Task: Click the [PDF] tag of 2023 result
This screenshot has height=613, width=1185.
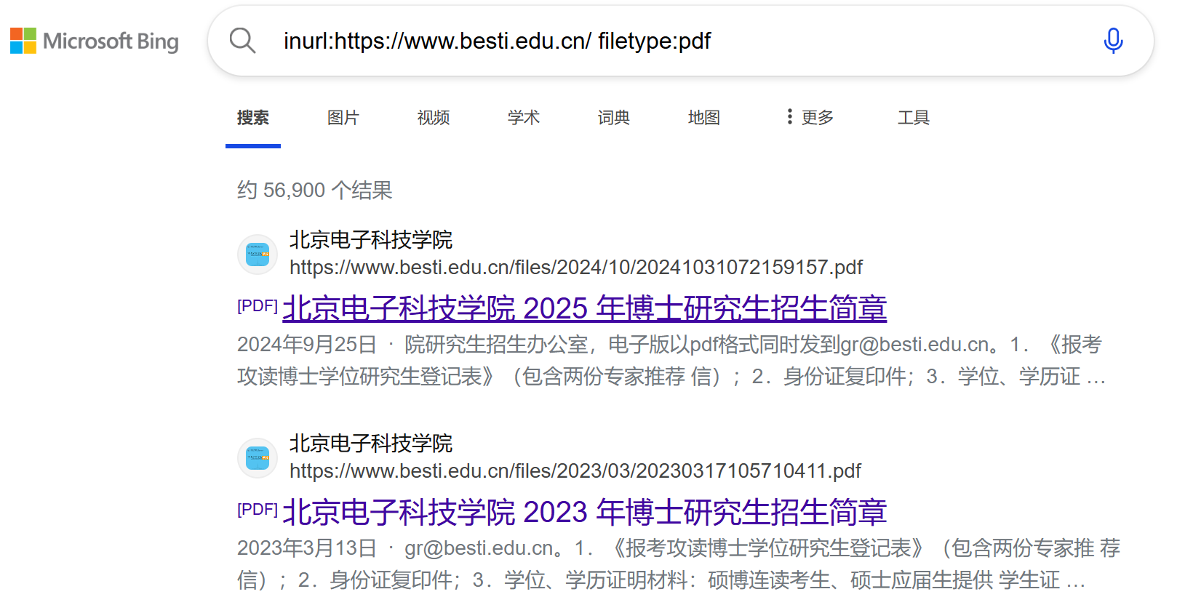Action: 258,509
